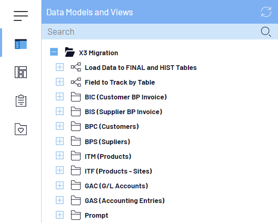Click into the Search input field
Image resolution: width=278 pixels, height=223 pixels.
(151, 32)
